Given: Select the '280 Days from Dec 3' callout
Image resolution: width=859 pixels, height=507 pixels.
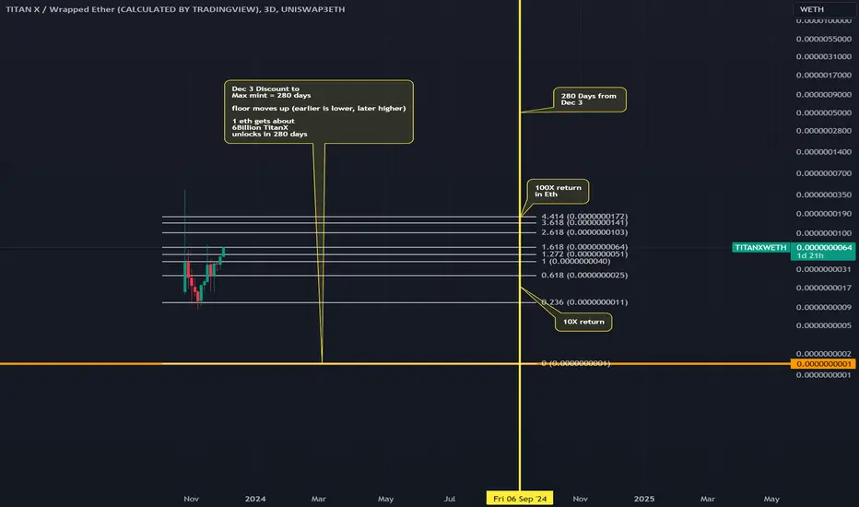Looking at the screenshot, I should (x=590, y=100).
